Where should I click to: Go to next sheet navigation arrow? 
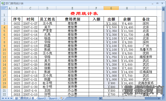click(x=8, y=98)
